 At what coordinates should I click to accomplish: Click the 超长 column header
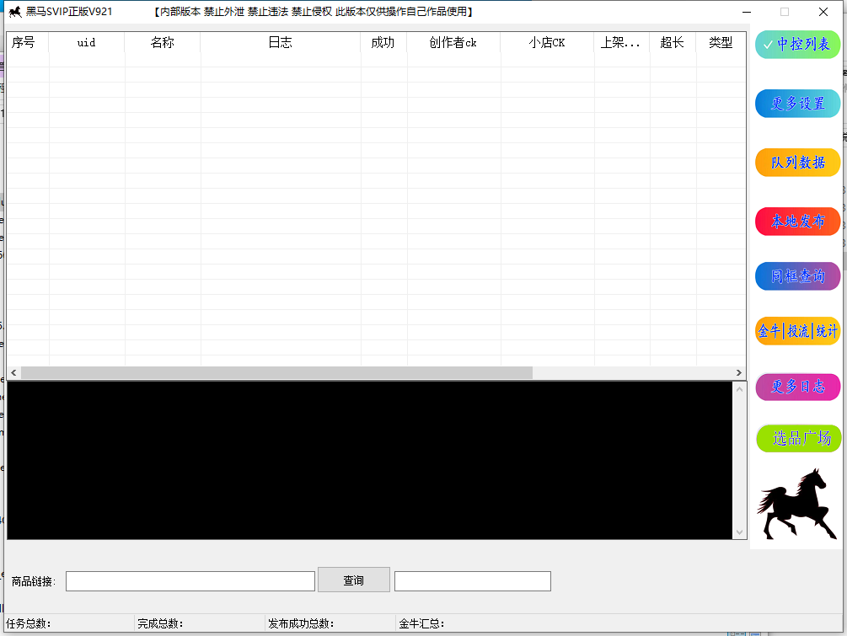673,43
